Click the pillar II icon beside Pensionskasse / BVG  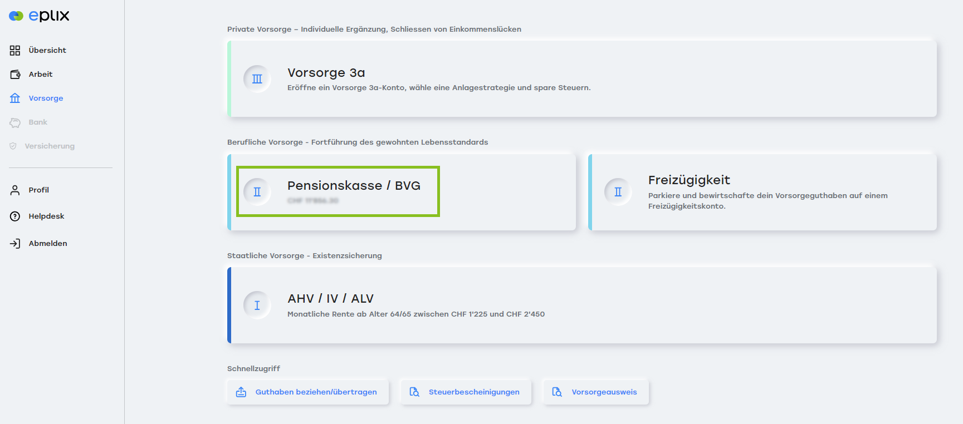(x=257, y=191)
